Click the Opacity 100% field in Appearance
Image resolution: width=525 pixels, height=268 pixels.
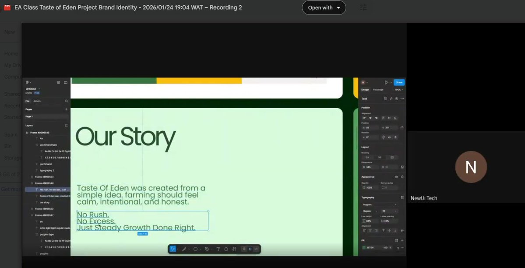click(370, 187)
